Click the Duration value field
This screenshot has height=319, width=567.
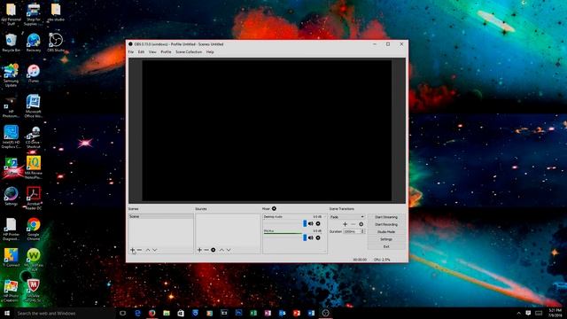352,231
